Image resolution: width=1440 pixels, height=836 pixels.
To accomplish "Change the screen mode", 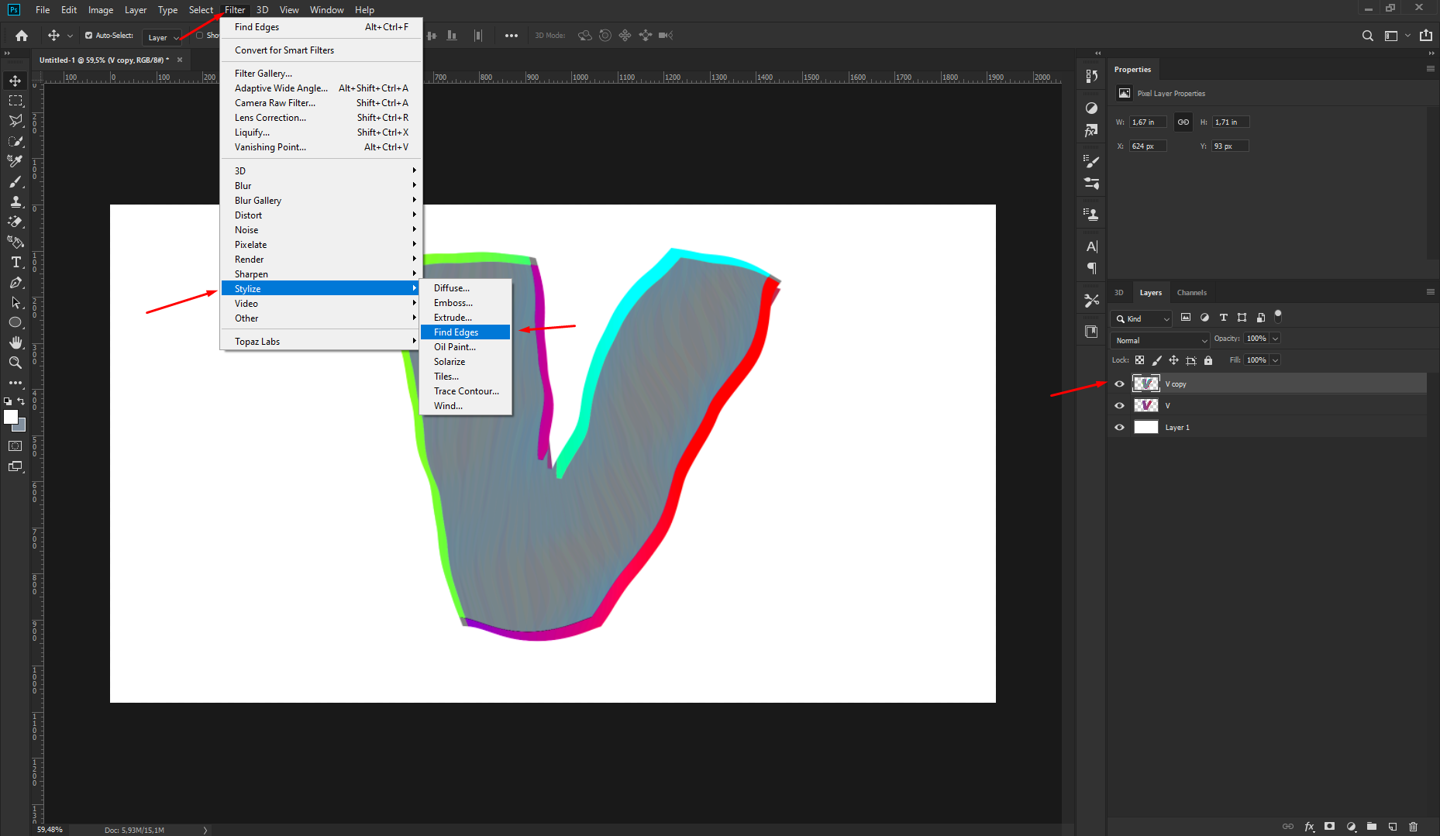I will pos(15,466).
